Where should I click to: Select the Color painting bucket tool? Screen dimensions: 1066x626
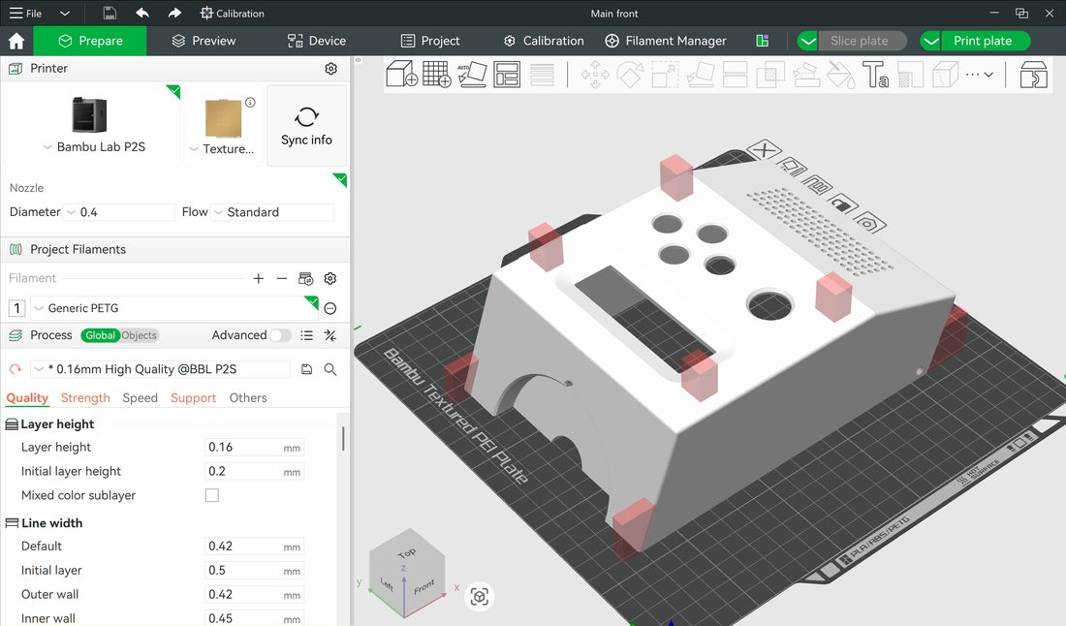tap(841, 74)
